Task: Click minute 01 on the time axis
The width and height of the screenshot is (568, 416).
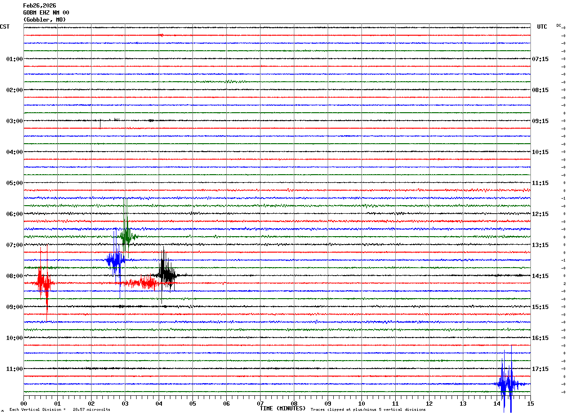Action: point(57,404)
